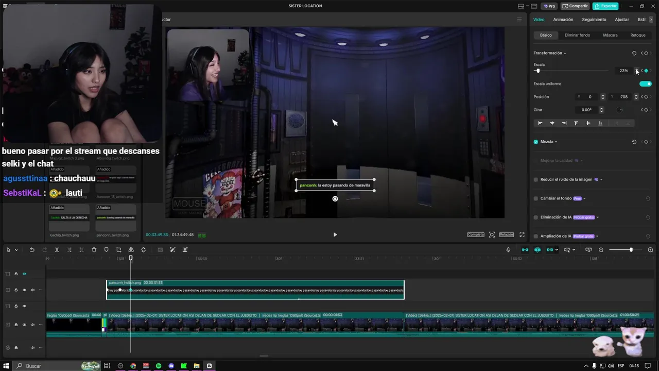Screen dimensions: 659x371
Task: Select the Crop tool in the timeline toolbar
Action: pyautogui.click(x=118, y=250)
